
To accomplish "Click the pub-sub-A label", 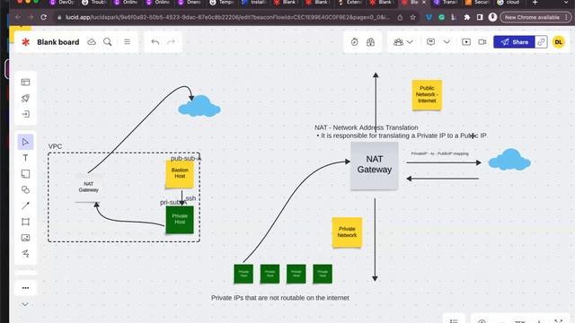I will coord(185,158).
